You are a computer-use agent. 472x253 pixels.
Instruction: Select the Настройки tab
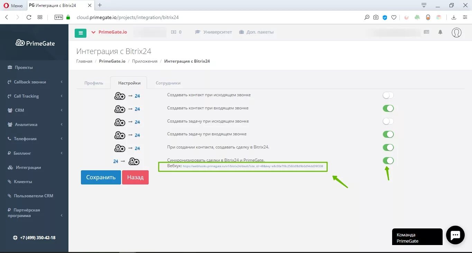[x=129, y=83]
